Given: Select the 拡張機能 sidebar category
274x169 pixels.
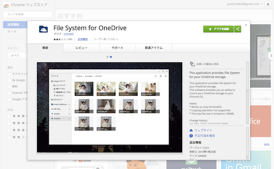Looking at the screenshot, I should click(x=15, y=25).
